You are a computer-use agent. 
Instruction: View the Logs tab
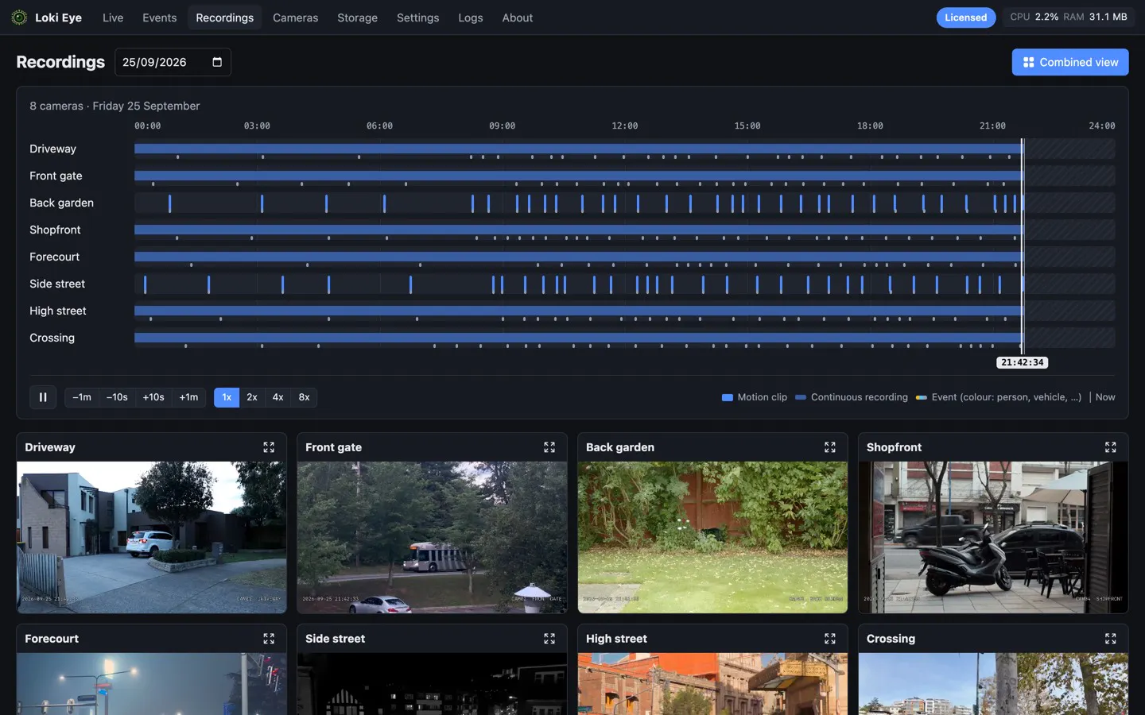[x=471, y=17]
